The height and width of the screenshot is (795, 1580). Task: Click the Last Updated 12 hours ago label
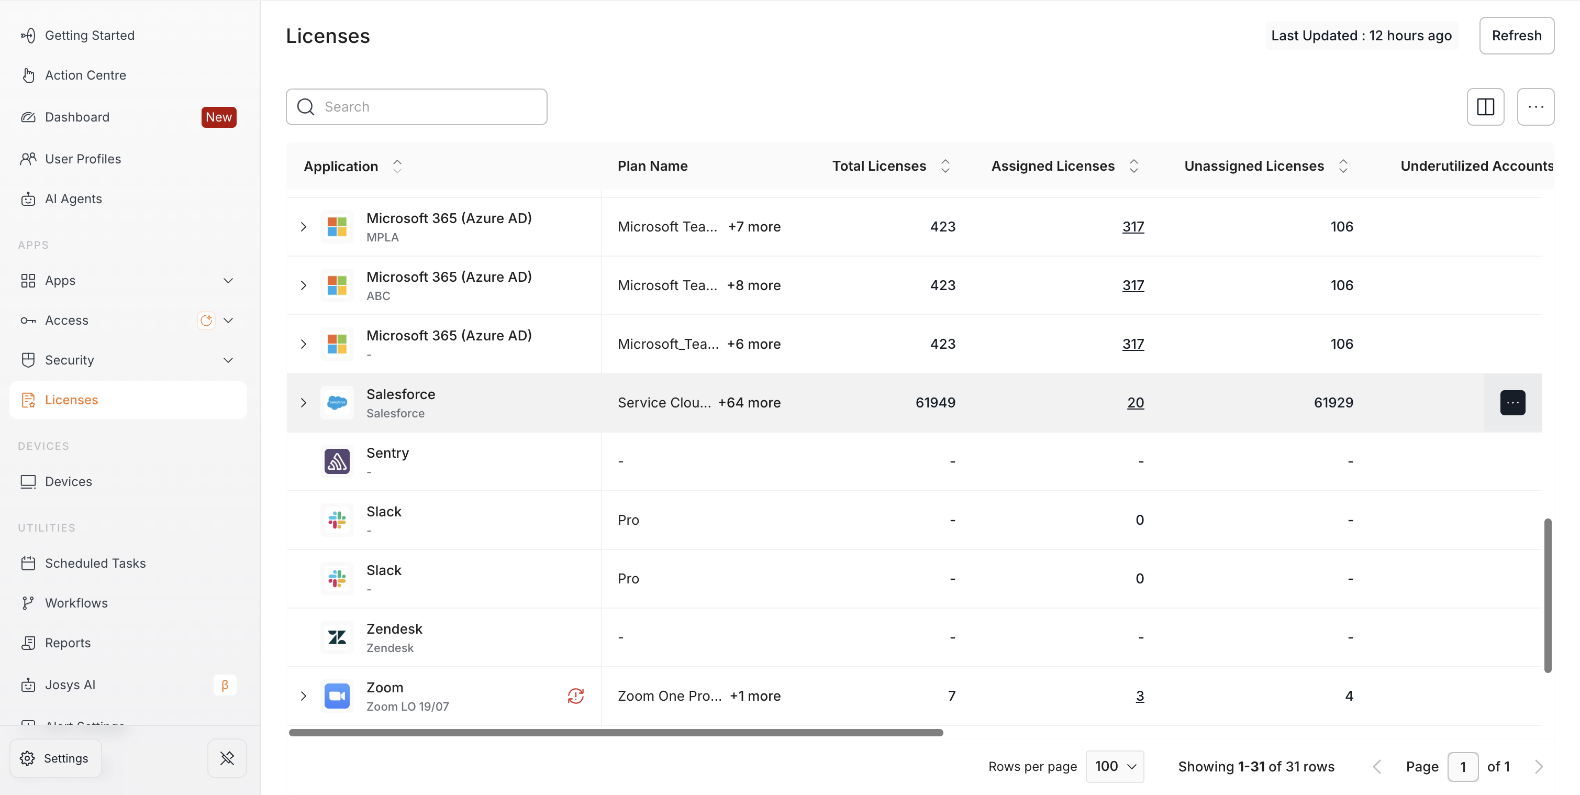pyautogui.click(x=1361, y=36)
